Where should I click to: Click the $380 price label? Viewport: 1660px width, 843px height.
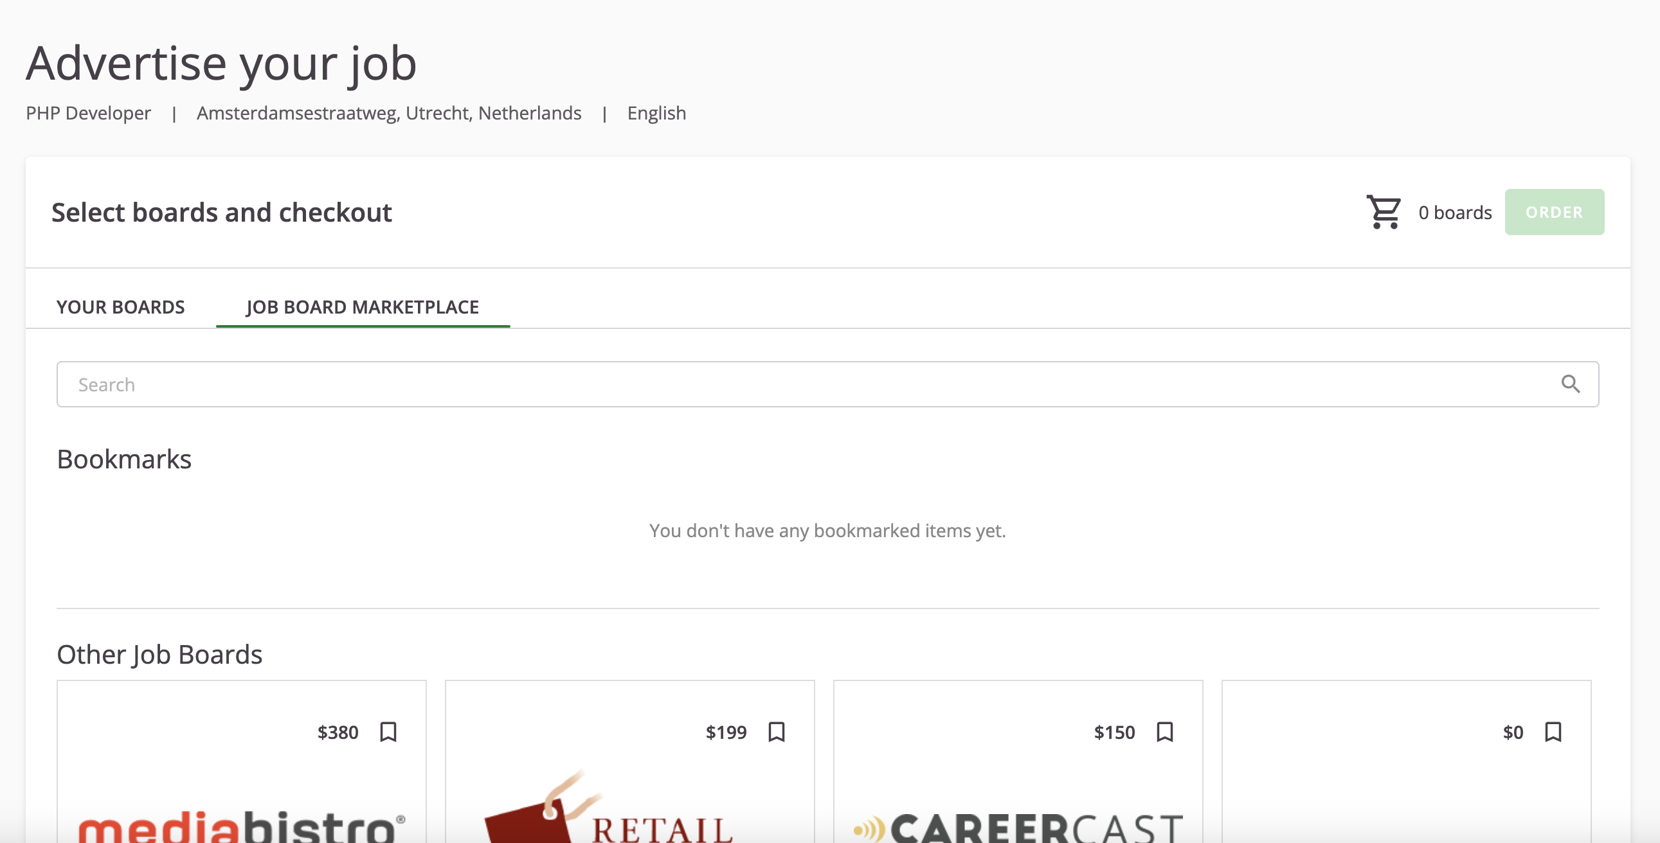click(338, 732)
